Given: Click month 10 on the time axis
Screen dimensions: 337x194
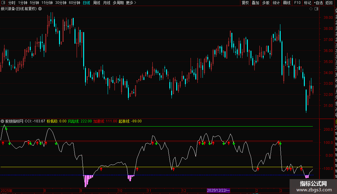Looking at the screenshot, I should tap(120, 190).
